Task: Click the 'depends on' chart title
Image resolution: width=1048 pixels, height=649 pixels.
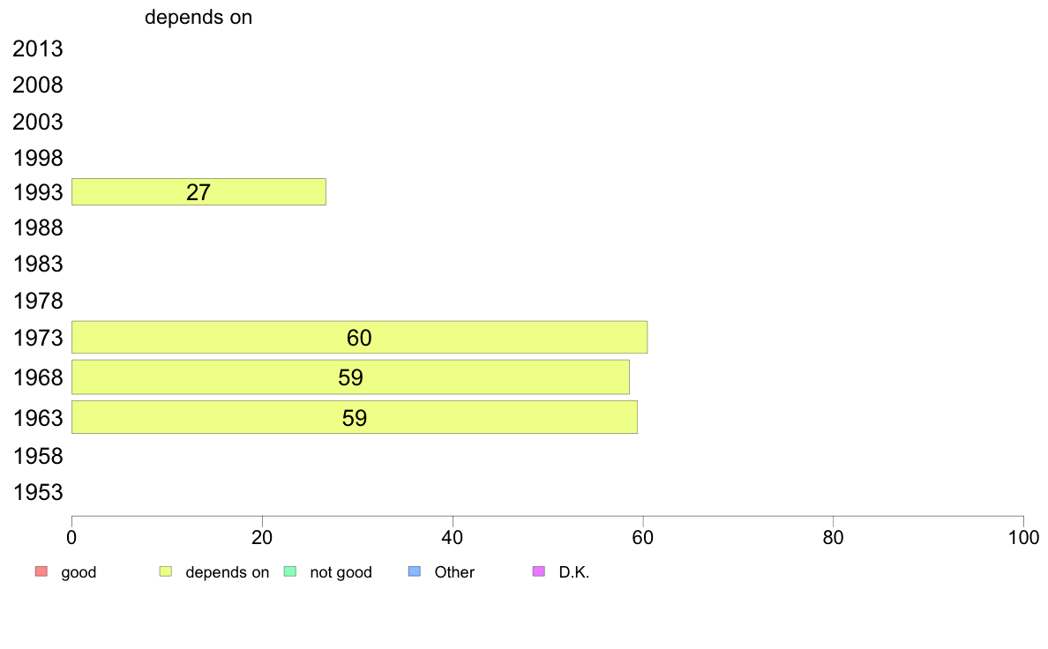Action: pos(198,17)
